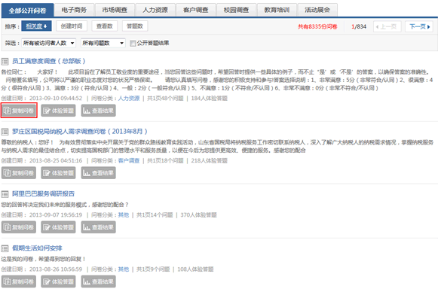Viewport: 441px width, 289px height.
Task: Click the text 184人体验答题
Action: pos(210,99)
